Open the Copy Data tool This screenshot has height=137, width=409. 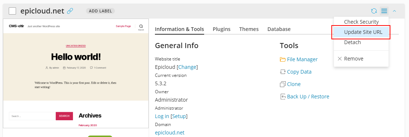[299, 72]
